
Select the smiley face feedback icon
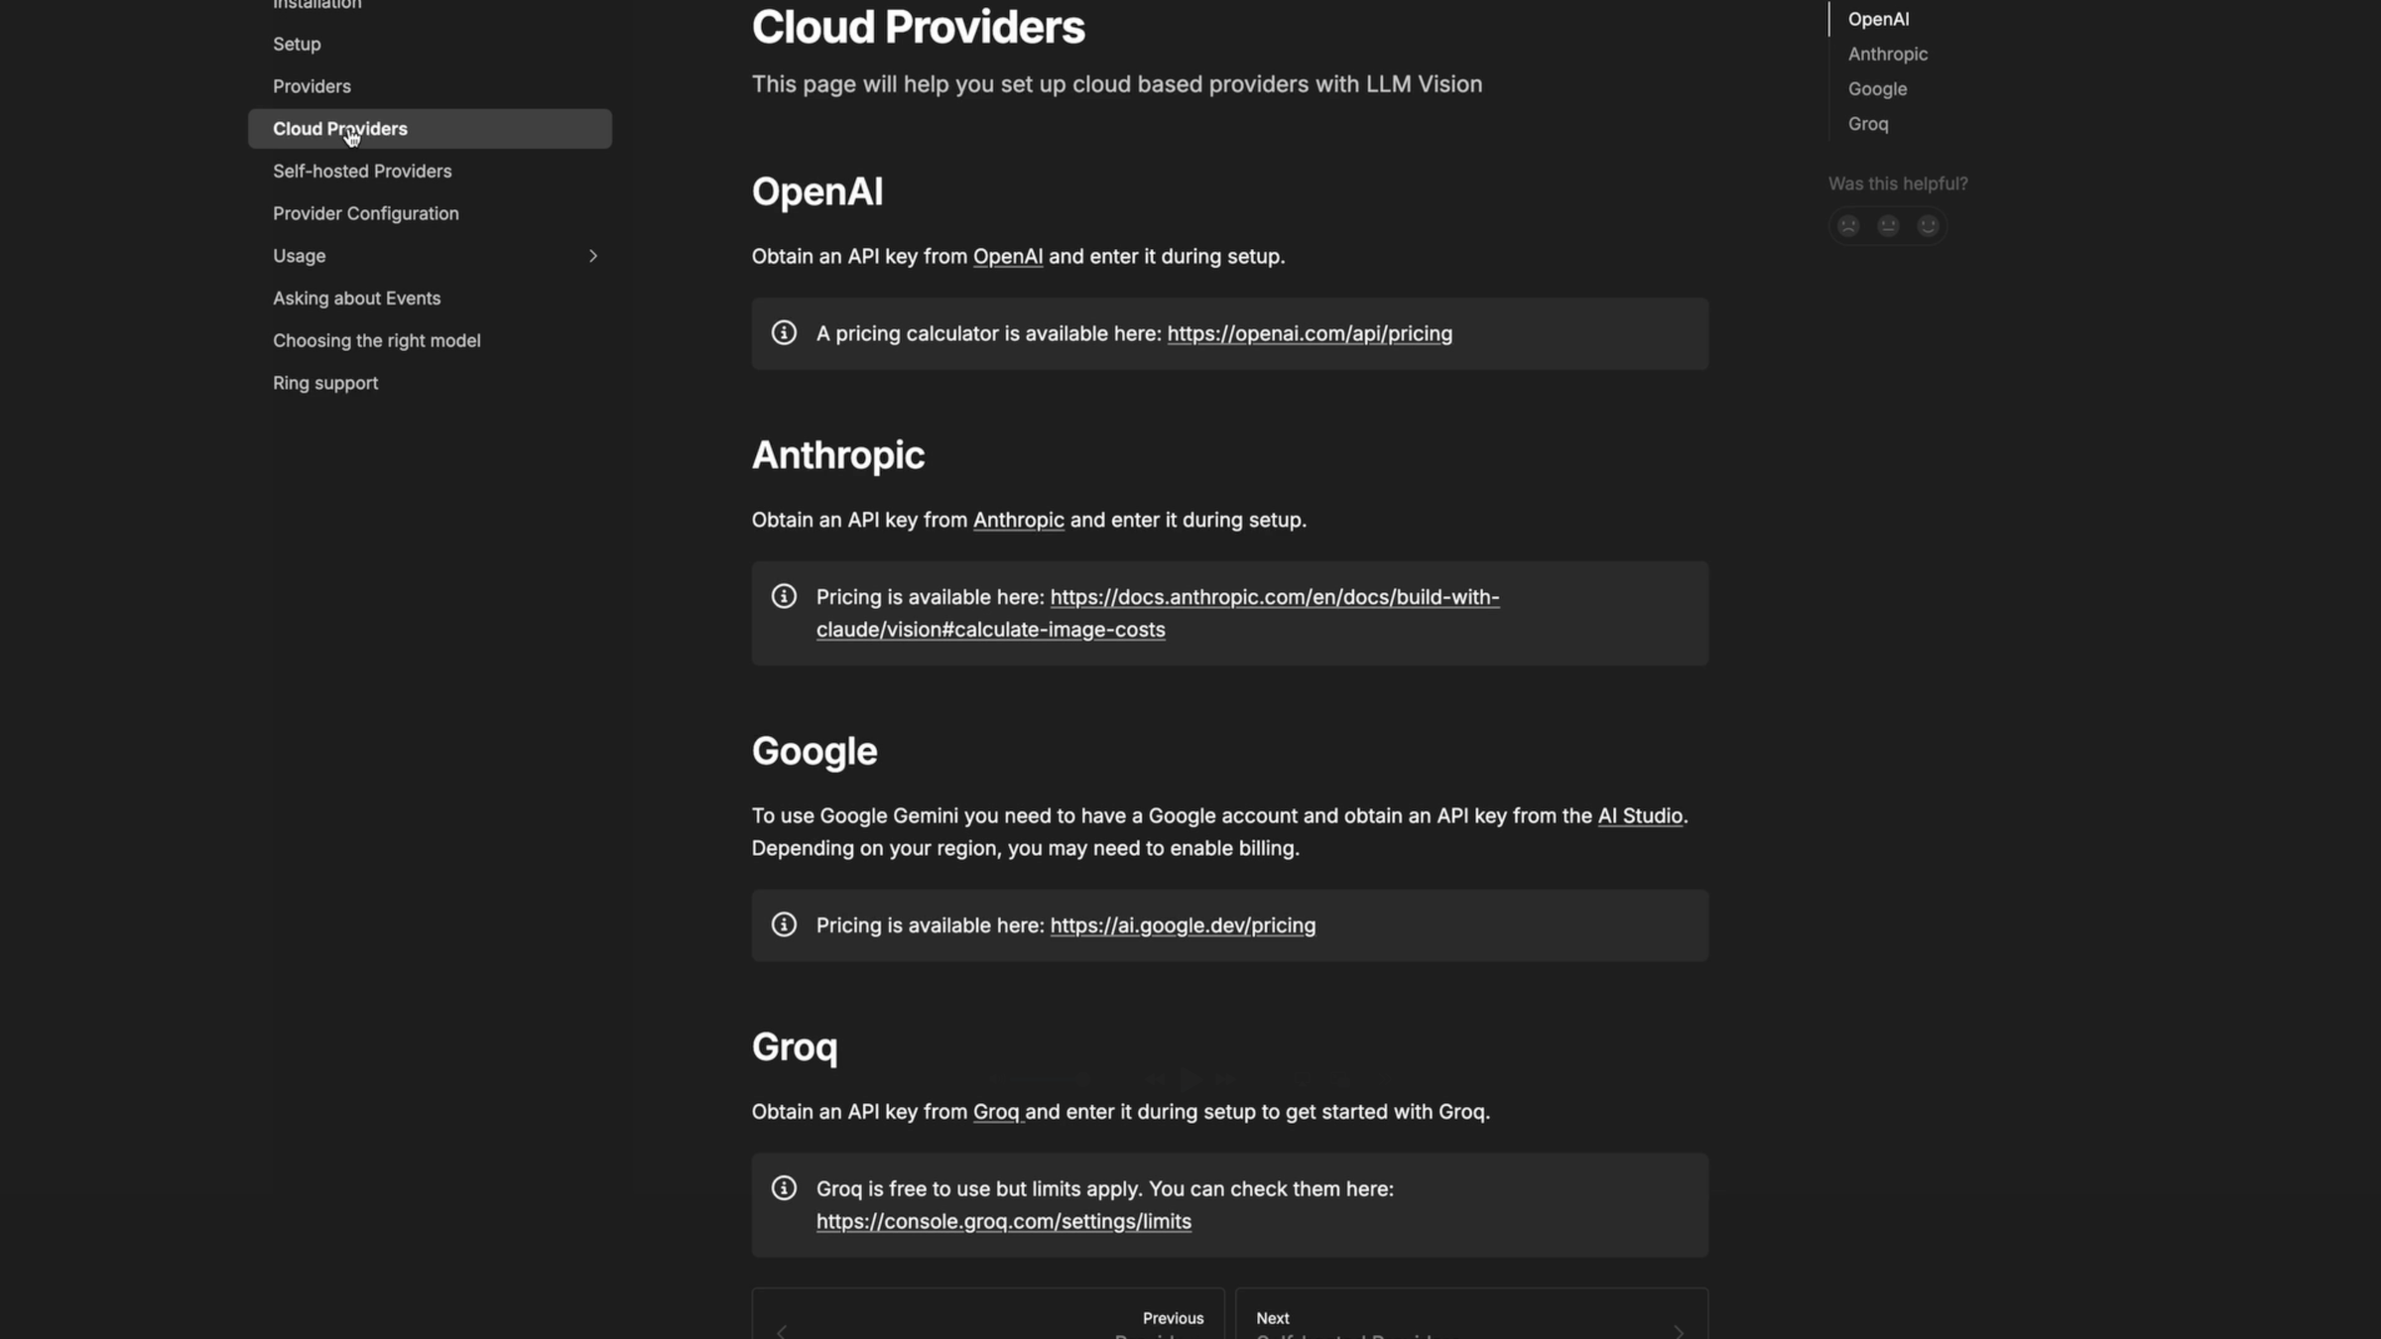[1929, 225]
